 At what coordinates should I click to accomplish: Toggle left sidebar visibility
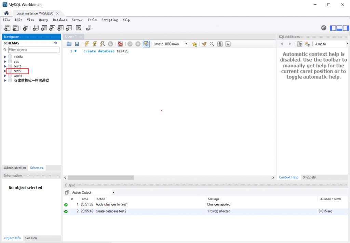333,28
